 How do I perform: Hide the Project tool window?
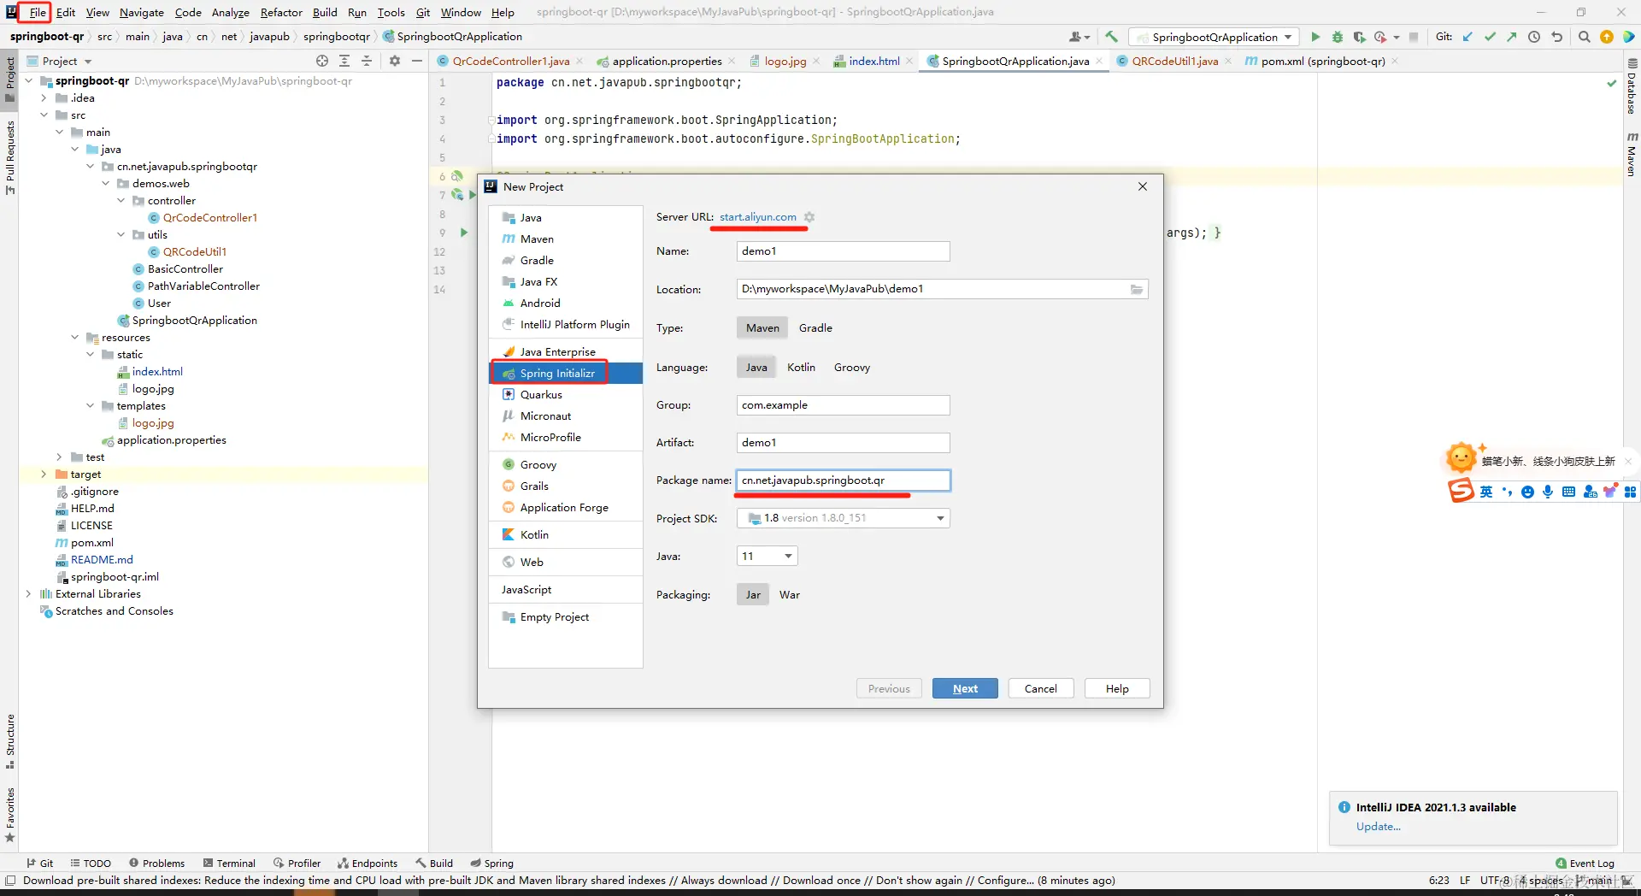click(417, 61)
